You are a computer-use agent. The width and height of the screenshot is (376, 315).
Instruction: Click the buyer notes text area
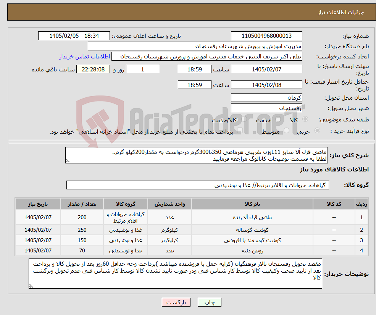pyautogui.click(x=175, y=273)
